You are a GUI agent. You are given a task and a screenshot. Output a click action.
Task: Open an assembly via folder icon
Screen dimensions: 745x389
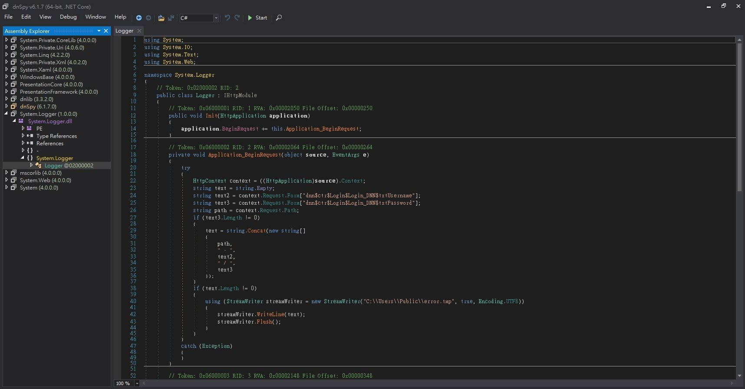tap(161, 18)
